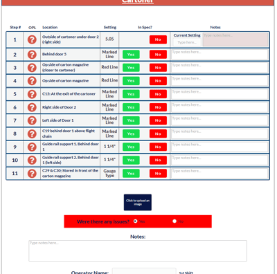This screenshot has width=277, height=274.
Task: Mark step 8 C19 above flight chain No
Action: coord(158,134)
